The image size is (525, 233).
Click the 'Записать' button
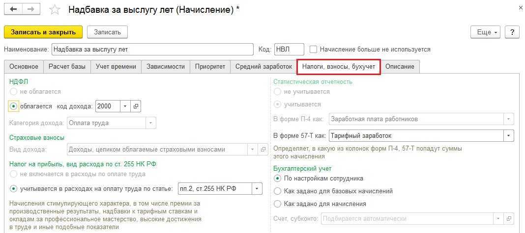click(107, 32)
